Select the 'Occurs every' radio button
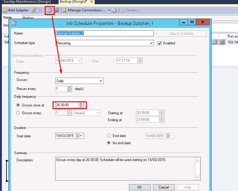 [18, 113]
